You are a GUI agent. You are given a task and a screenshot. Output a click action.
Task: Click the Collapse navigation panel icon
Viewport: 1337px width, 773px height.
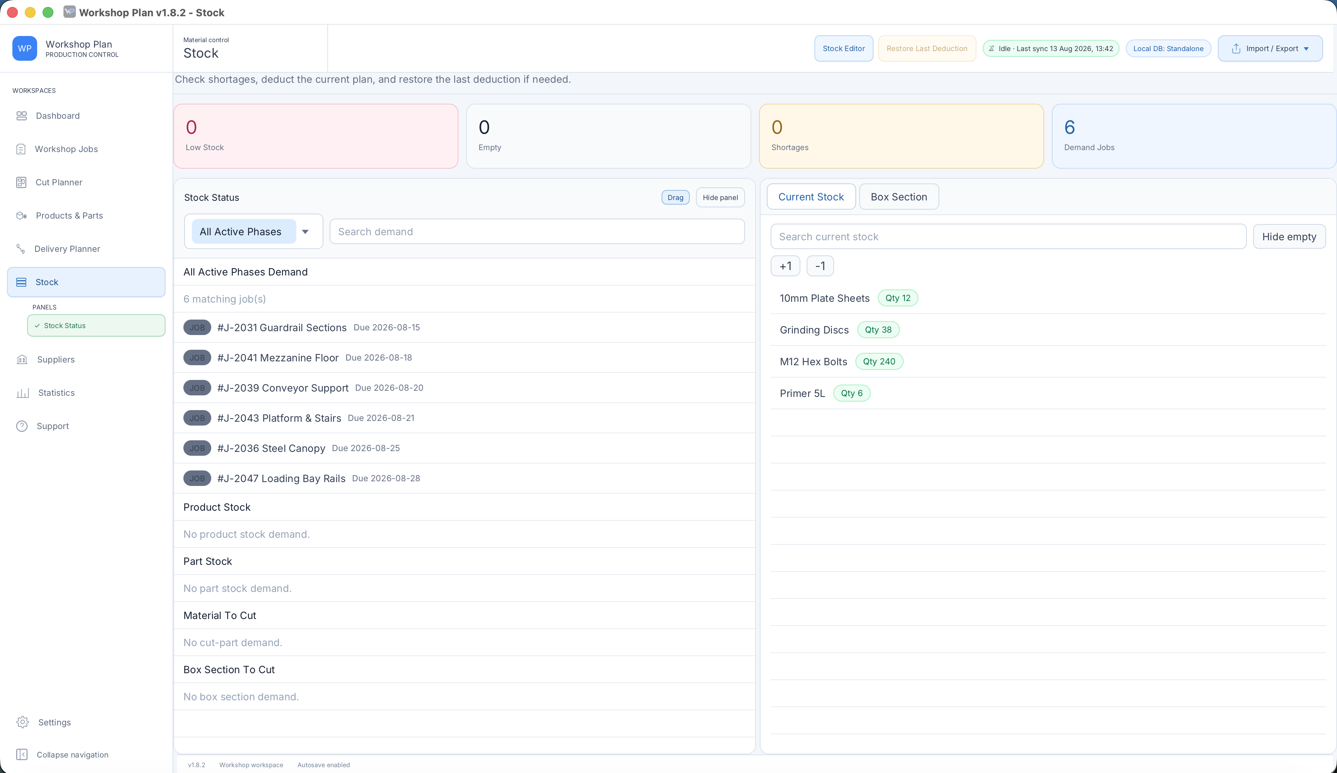click(x=22, y=754)
